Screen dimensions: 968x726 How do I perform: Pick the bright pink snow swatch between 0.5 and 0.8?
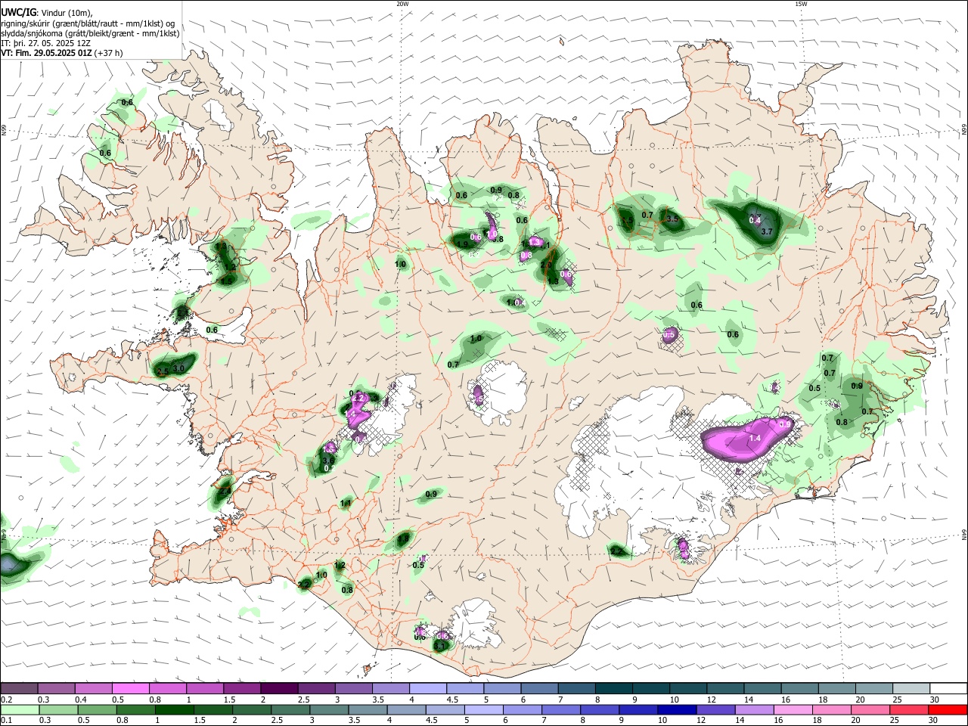point(130,688)
